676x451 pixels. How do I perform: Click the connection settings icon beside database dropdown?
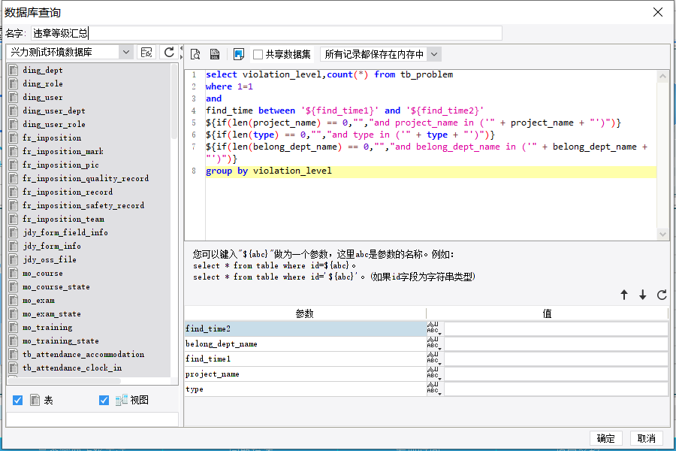pyautogui.click(x=146, y=52)
